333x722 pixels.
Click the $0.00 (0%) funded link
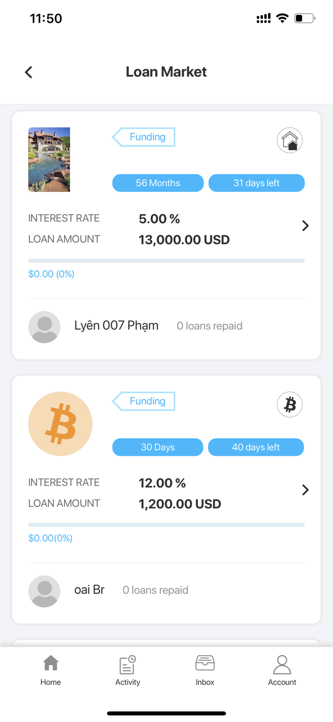[x=51, y=273]
